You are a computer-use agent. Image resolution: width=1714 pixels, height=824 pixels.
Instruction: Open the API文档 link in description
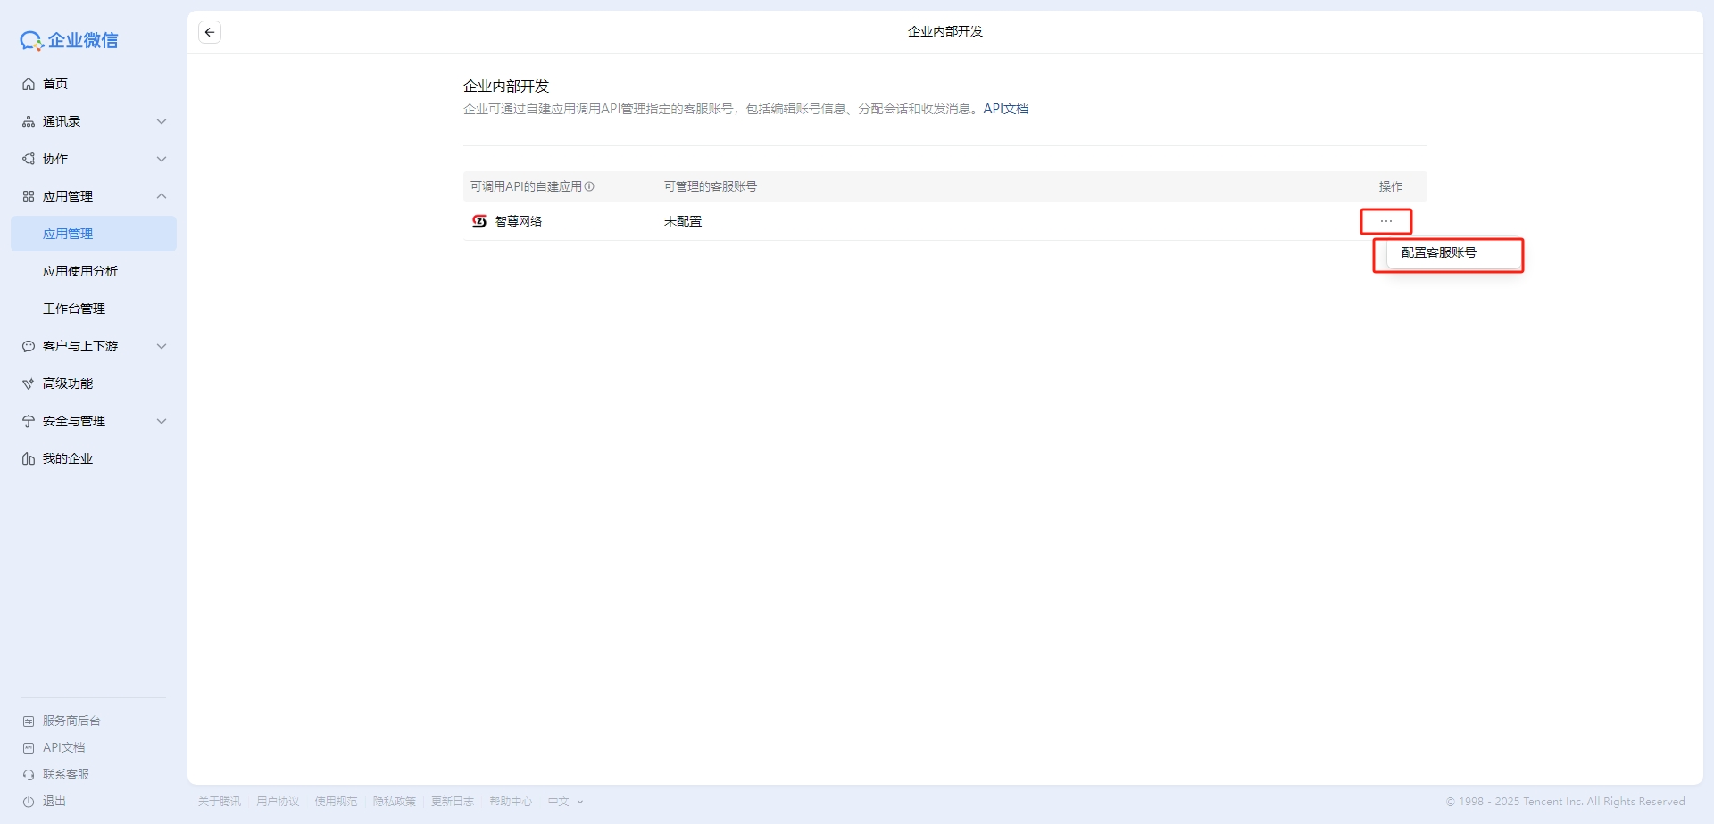coord(1005,109)
